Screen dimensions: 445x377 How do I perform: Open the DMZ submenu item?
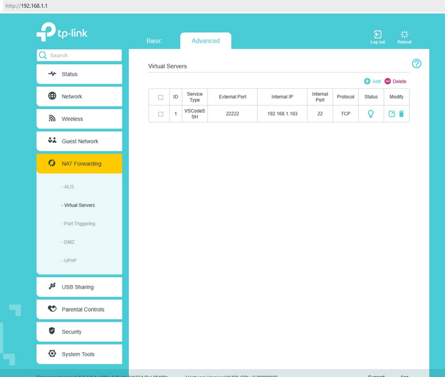(x=69, y=242)
